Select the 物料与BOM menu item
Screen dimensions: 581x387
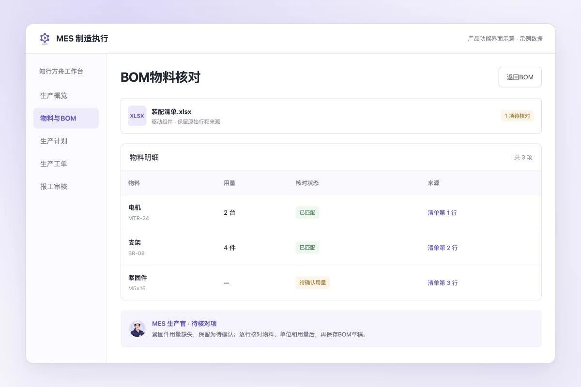point(66,119)
